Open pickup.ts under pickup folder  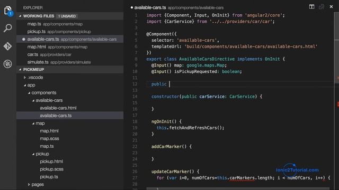70,177
